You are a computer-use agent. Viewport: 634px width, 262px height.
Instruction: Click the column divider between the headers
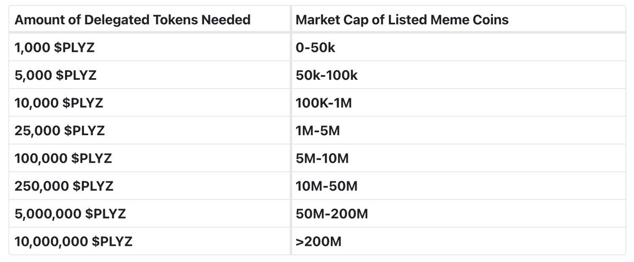[x=291, y=20]
